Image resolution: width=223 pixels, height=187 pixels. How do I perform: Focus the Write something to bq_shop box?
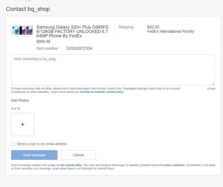click(113, 70)
